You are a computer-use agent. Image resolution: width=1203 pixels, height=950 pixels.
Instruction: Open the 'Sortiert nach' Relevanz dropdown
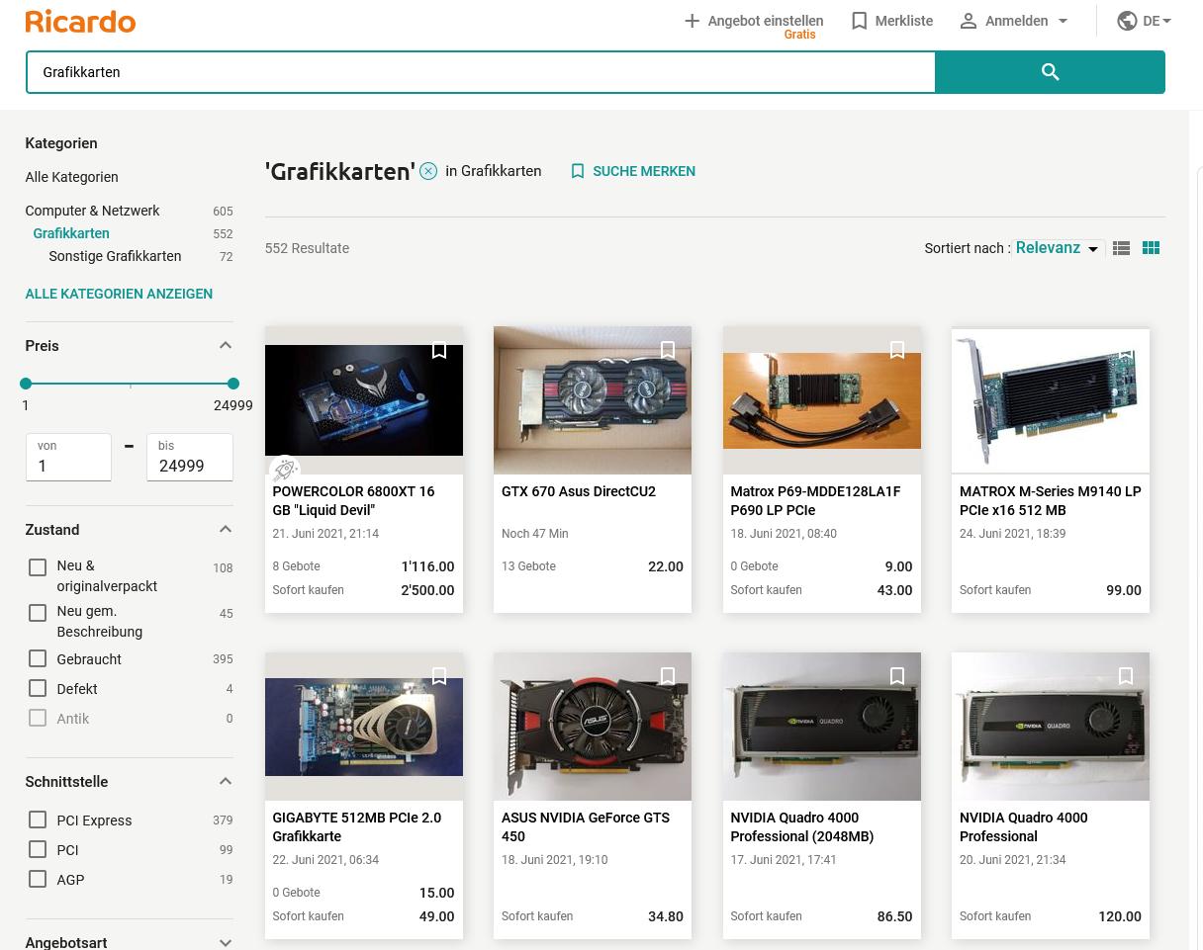[1058, 248]
